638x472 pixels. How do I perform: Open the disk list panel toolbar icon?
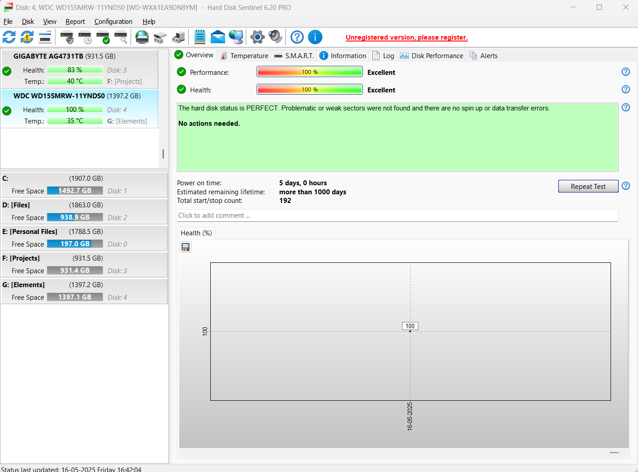[45, 37]
